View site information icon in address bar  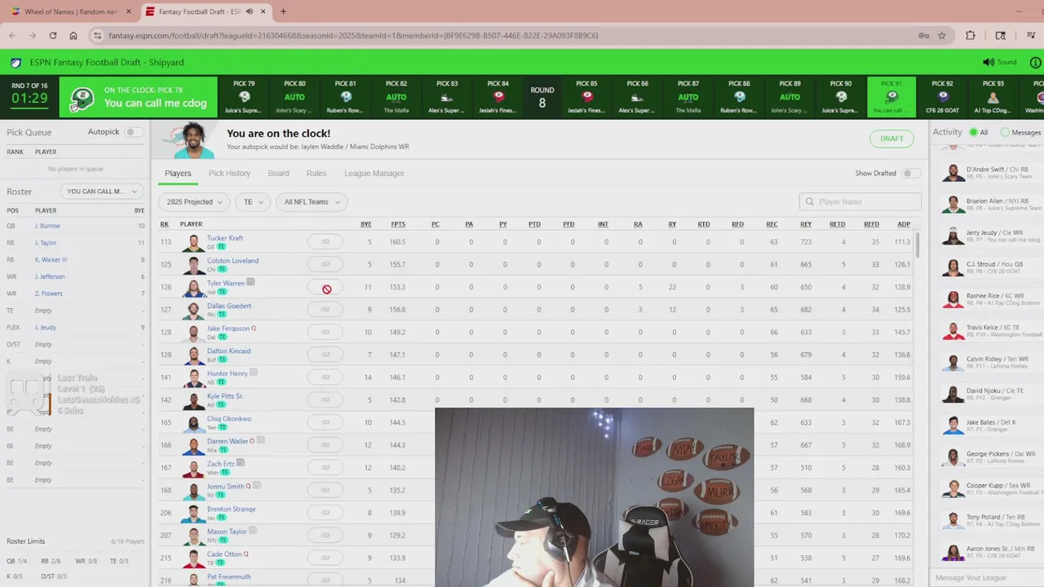pos(98,36)
